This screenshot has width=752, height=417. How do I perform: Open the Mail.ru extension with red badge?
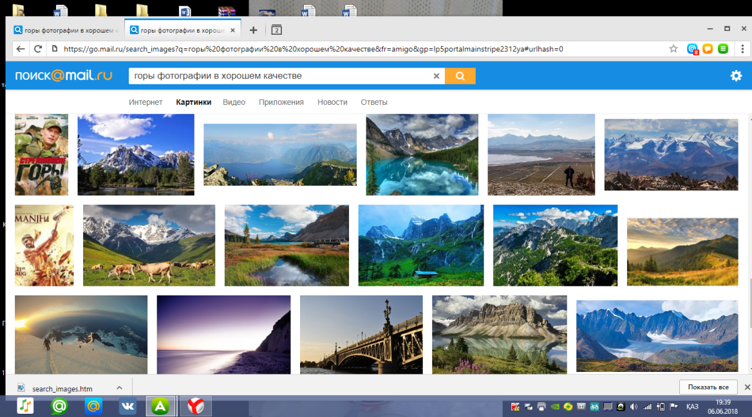point(692,49)
